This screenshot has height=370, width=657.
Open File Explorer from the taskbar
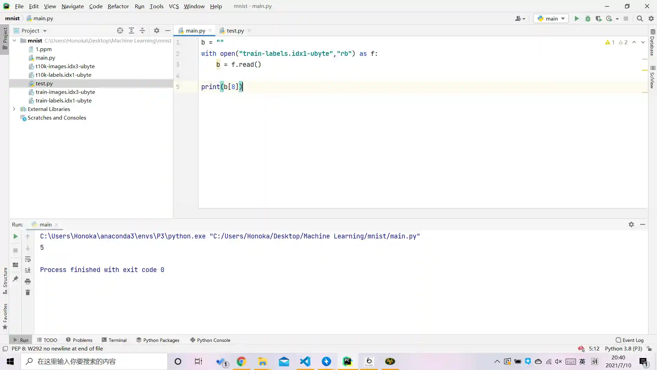tap(262, 361)
